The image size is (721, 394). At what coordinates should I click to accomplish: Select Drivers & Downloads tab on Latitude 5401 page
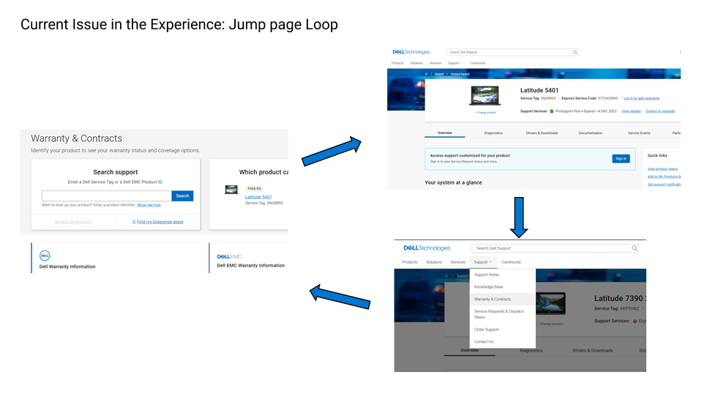[x=542, y=133]
